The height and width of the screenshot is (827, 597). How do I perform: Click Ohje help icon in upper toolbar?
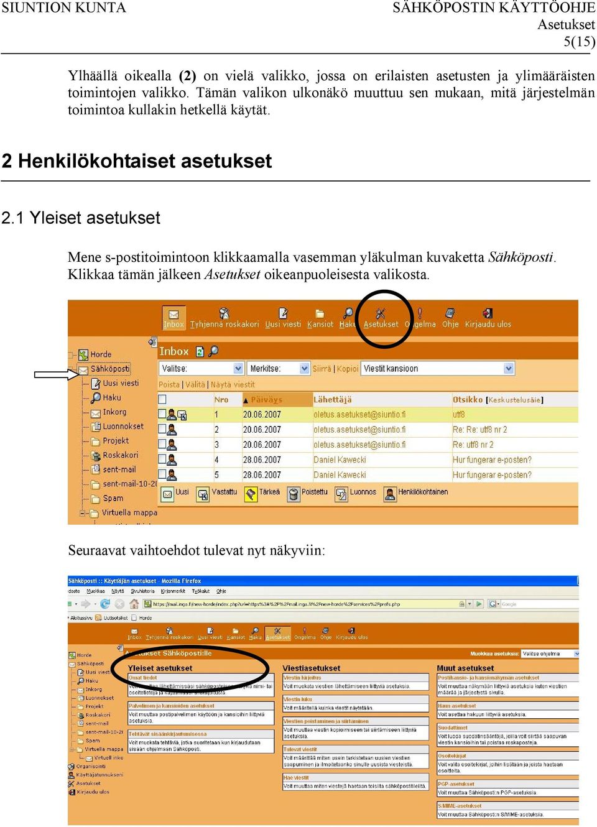pyautogui.click(x=450, y=313)
